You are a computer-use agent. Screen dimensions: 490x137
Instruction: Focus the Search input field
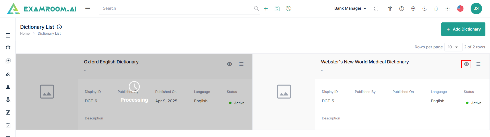point(177,8)
